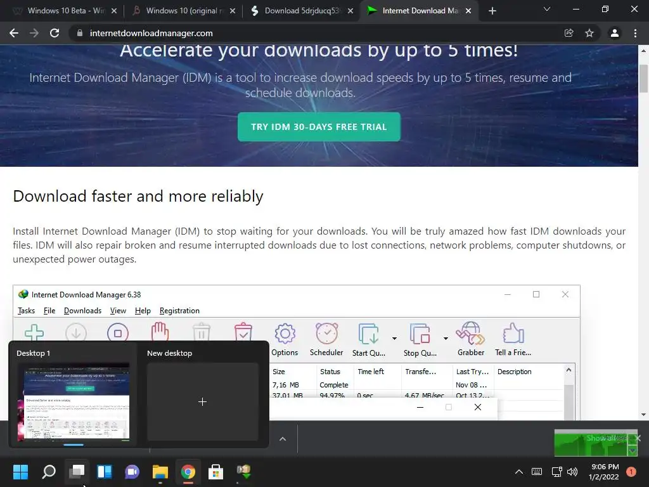Open the notification badge in tray
Image resolution: width=649 pixels, height=487 pixels.
[631, 472]
